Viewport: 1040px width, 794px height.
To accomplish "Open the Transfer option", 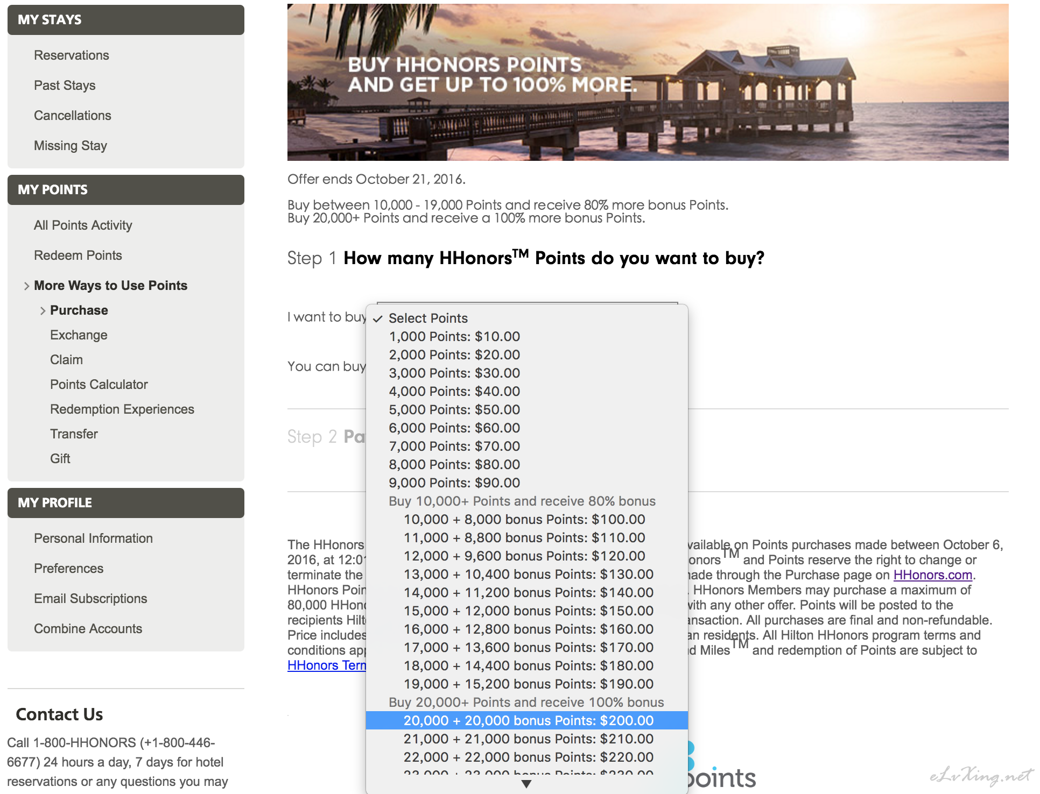I will [x=74, y=434].
